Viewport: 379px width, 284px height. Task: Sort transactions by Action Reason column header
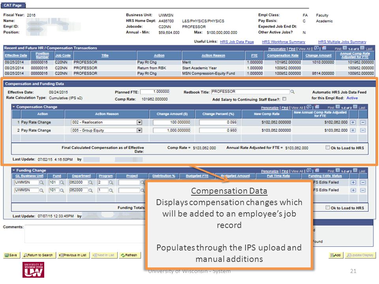click(x=213, y=56)
